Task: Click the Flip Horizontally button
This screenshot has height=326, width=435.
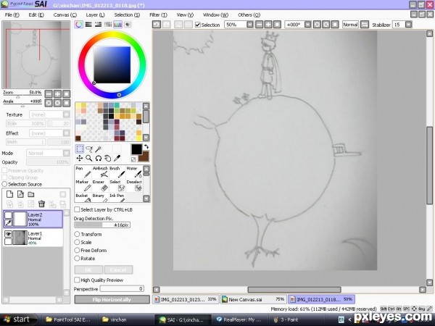Action: click(x=112, y=299)
